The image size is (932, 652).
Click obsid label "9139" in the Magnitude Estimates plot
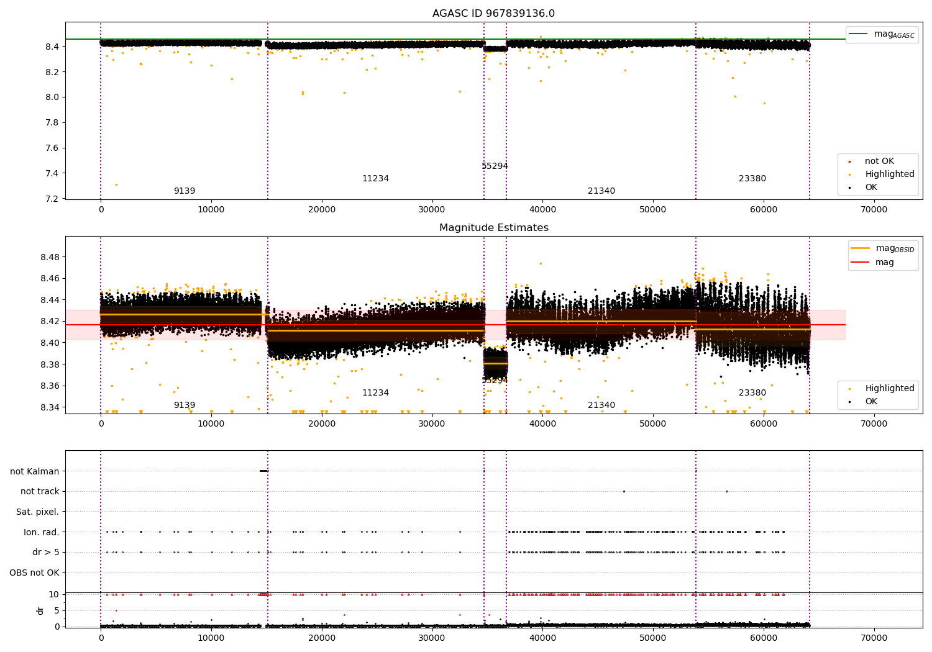click(x=185, y=405)
